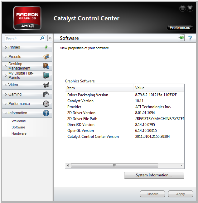Close the Catalyst Control Center window
This screenshot has height=203, width=198.
[190, 8]
